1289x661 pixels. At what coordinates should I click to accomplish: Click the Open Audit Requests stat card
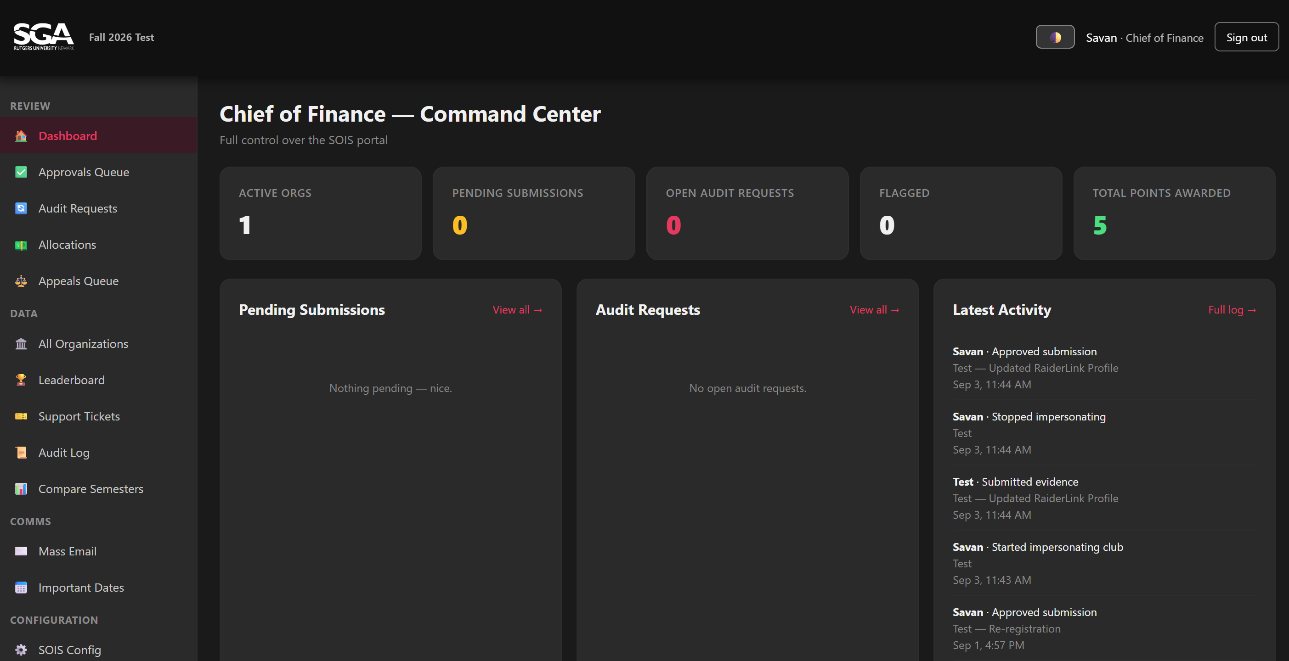pos(747,213)
